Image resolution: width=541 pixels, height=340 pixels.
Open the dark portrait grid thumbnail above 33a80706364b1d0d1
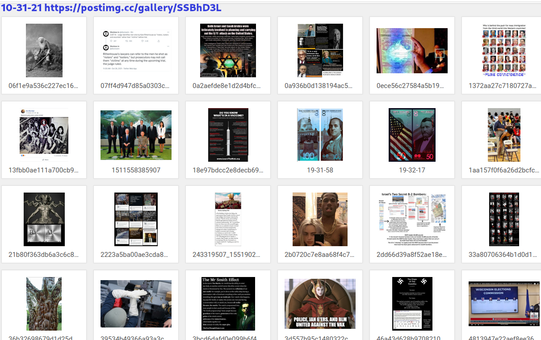click(x=504, y=219)
